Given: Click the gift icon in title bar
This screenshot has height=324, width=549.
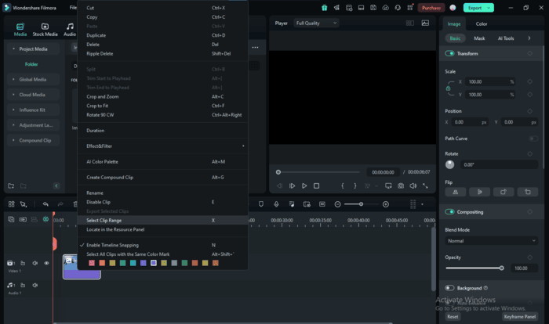Looking at the screenshot, I should (x=324, y=8).
